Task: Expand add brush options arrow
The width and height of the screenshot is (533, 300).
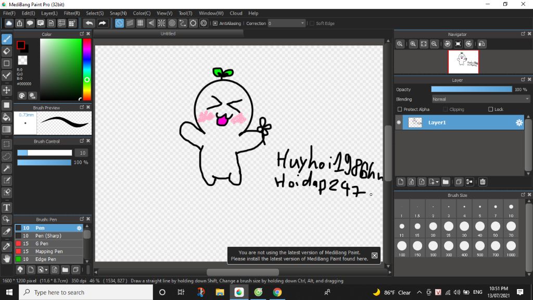Action: (46, 270)
